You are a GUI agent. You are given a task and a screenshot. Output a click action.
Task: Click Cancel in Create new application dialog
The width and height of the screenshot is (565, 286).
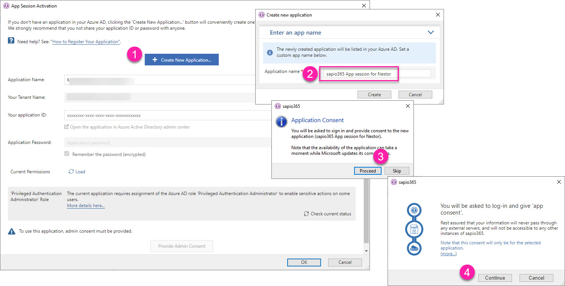pyautogui.click(x=415, y=95)
